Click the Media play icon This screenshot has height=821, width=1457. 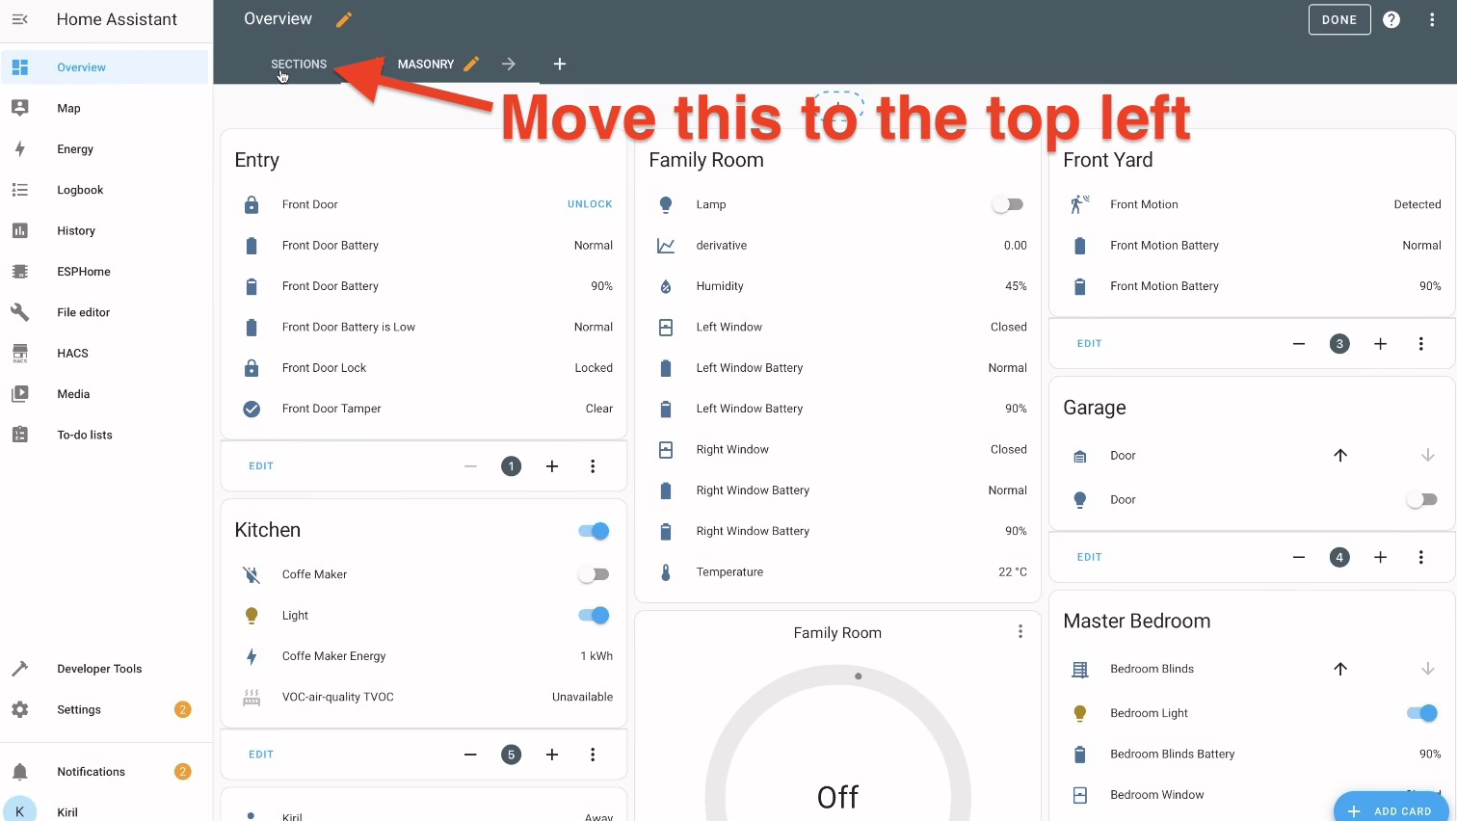19,394
